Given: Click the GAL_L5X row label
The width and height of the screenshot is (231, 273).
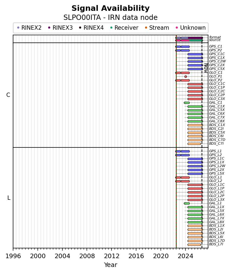Looking at the screenshot, I should tap(217, 211).
